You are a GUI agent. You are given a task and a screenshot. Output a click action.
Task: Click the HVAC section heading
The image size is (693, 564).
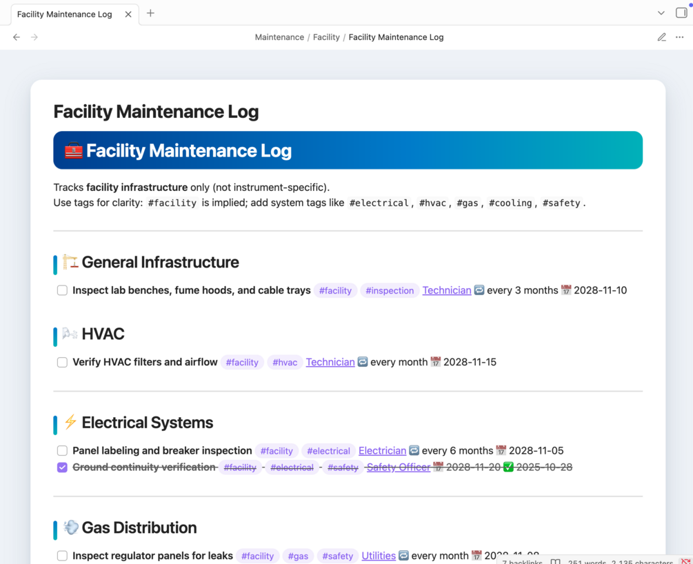[x=103, y=334]
